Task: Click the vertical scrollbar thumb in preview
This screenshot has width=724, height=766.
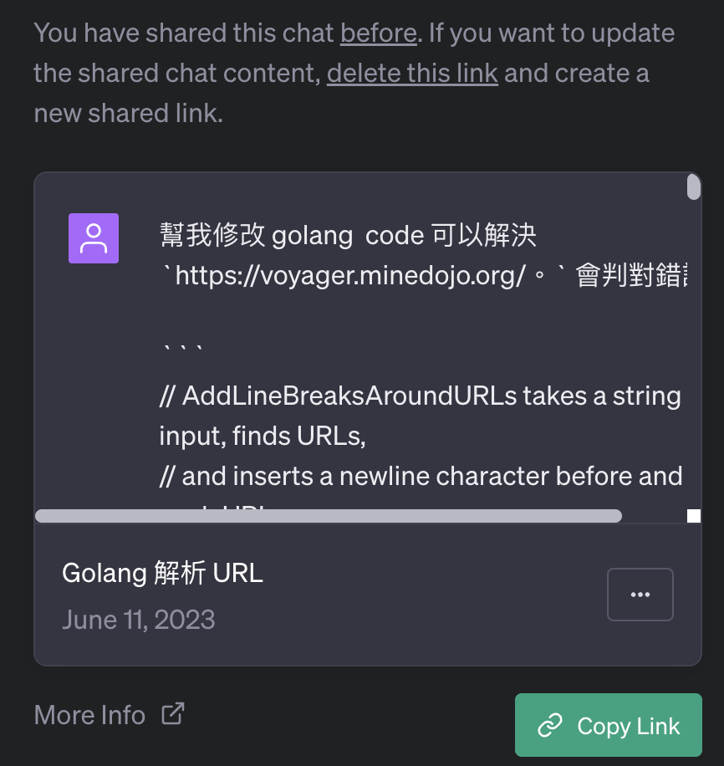Action: [x=694, y=187]
